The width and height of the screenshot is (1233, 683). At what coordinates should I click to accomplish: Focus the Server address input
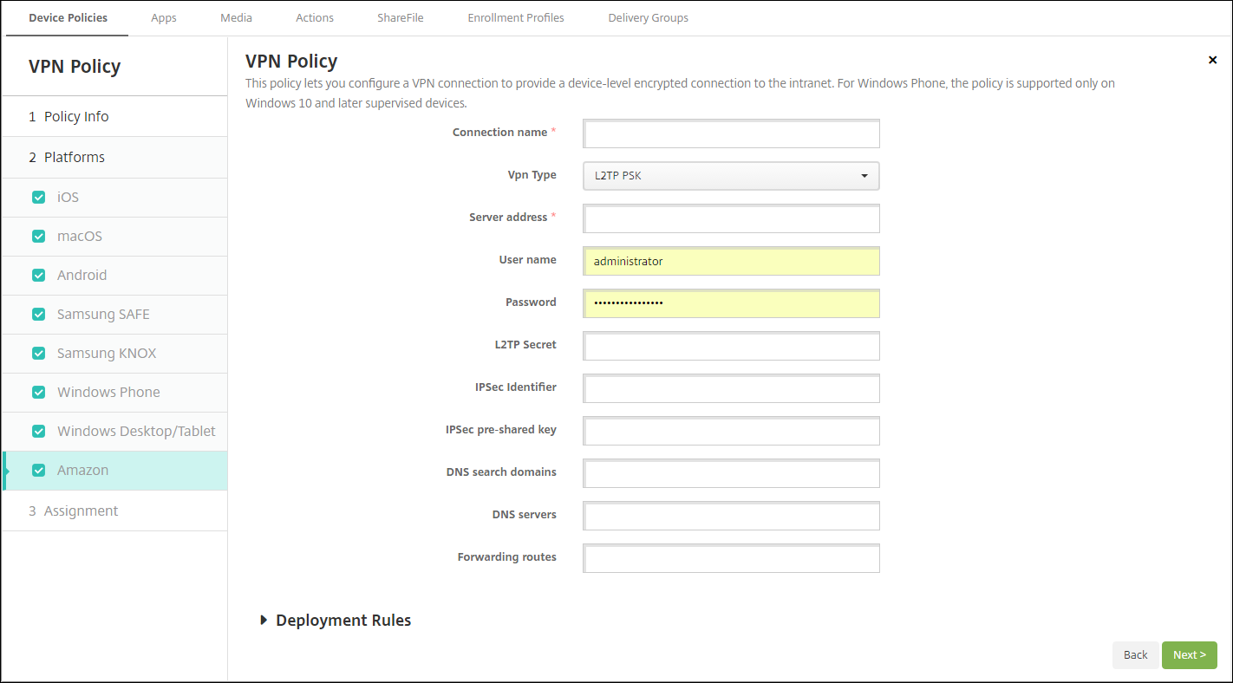coord(731,218)
